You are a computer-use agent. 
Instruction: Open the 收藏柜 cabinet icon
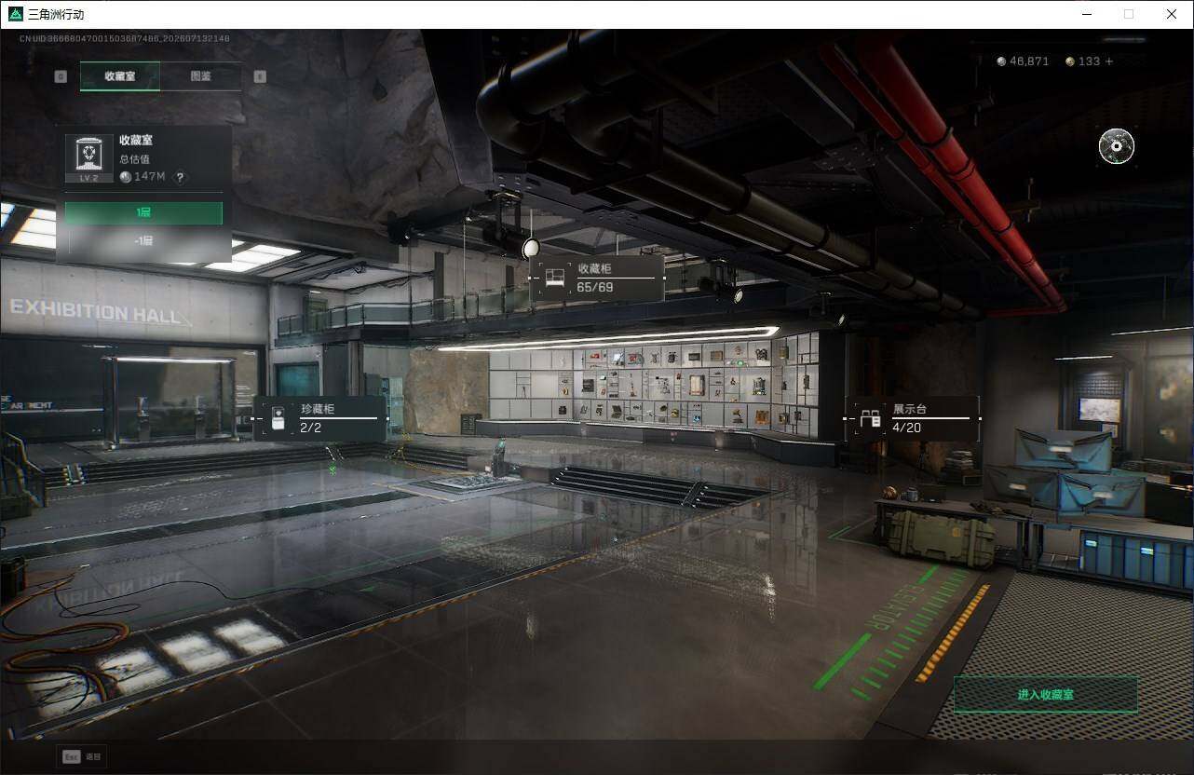[555, 278]
